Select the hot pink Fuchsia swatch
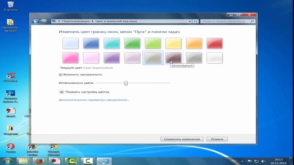This screenshot has height=165, width=294. tap(70, 58)
